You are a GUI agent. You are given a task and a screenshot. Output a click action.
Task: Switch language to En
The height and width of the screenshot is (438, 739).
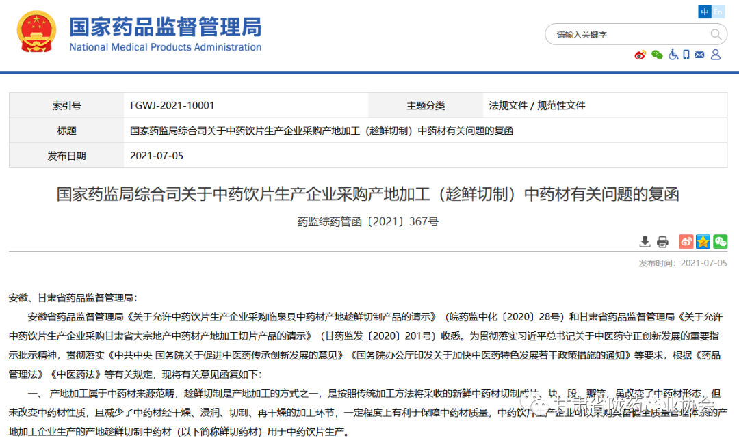[x=718, y=12]
